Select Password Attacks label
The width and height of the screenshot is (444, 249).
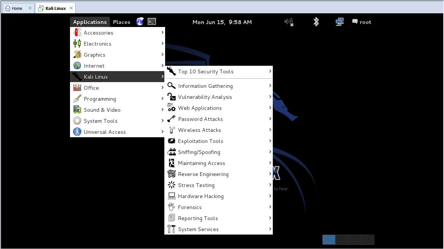tap(201, 119)
